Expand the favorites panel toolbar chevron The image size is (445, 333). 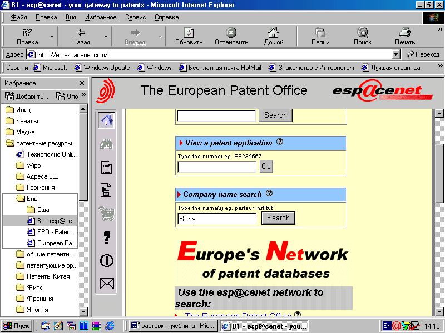(84, 94)
